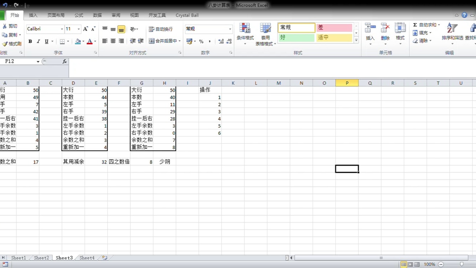
Task: Select the Format Painter (格式刷) brush
Action: [x=5, y=44]
